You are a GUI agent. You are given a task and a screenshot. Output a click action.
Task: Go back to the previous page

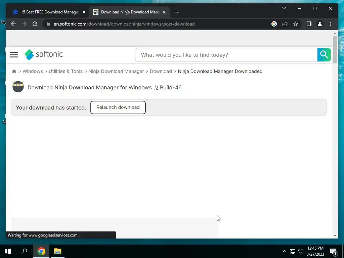pos(13,24)
